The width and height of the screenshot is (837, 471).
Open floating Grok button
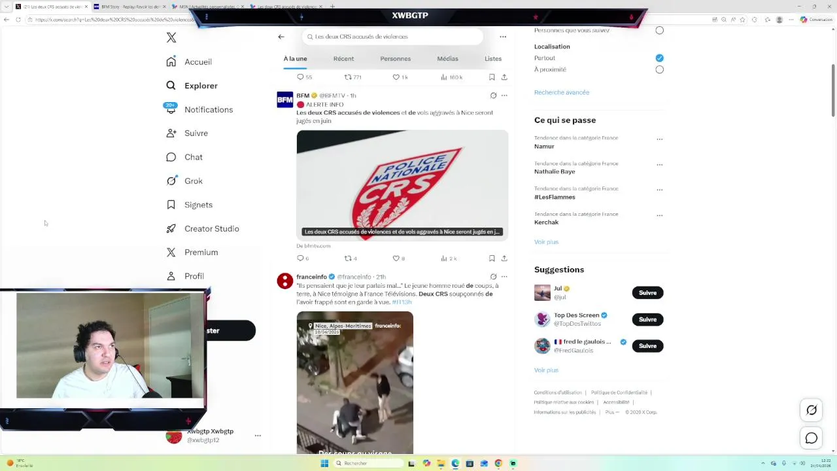click(x=811, y=410)
